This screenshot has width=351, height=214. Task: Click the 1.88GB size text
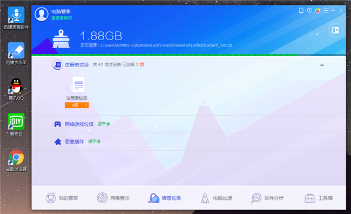coord(101,36)
